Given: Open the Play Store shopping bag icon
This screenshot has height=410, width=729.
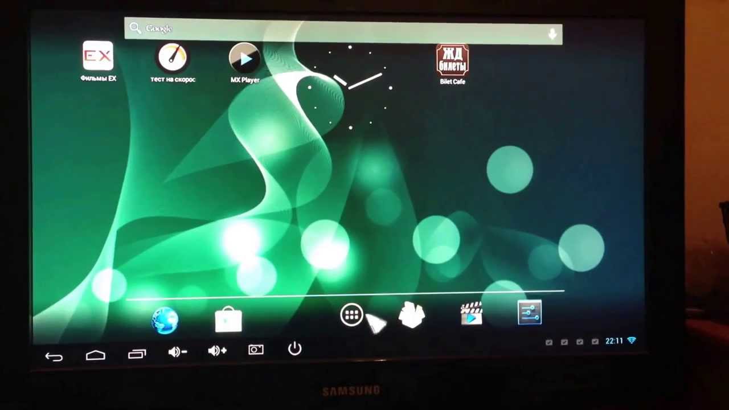Looking at the screenshot, I should [228, 319].
